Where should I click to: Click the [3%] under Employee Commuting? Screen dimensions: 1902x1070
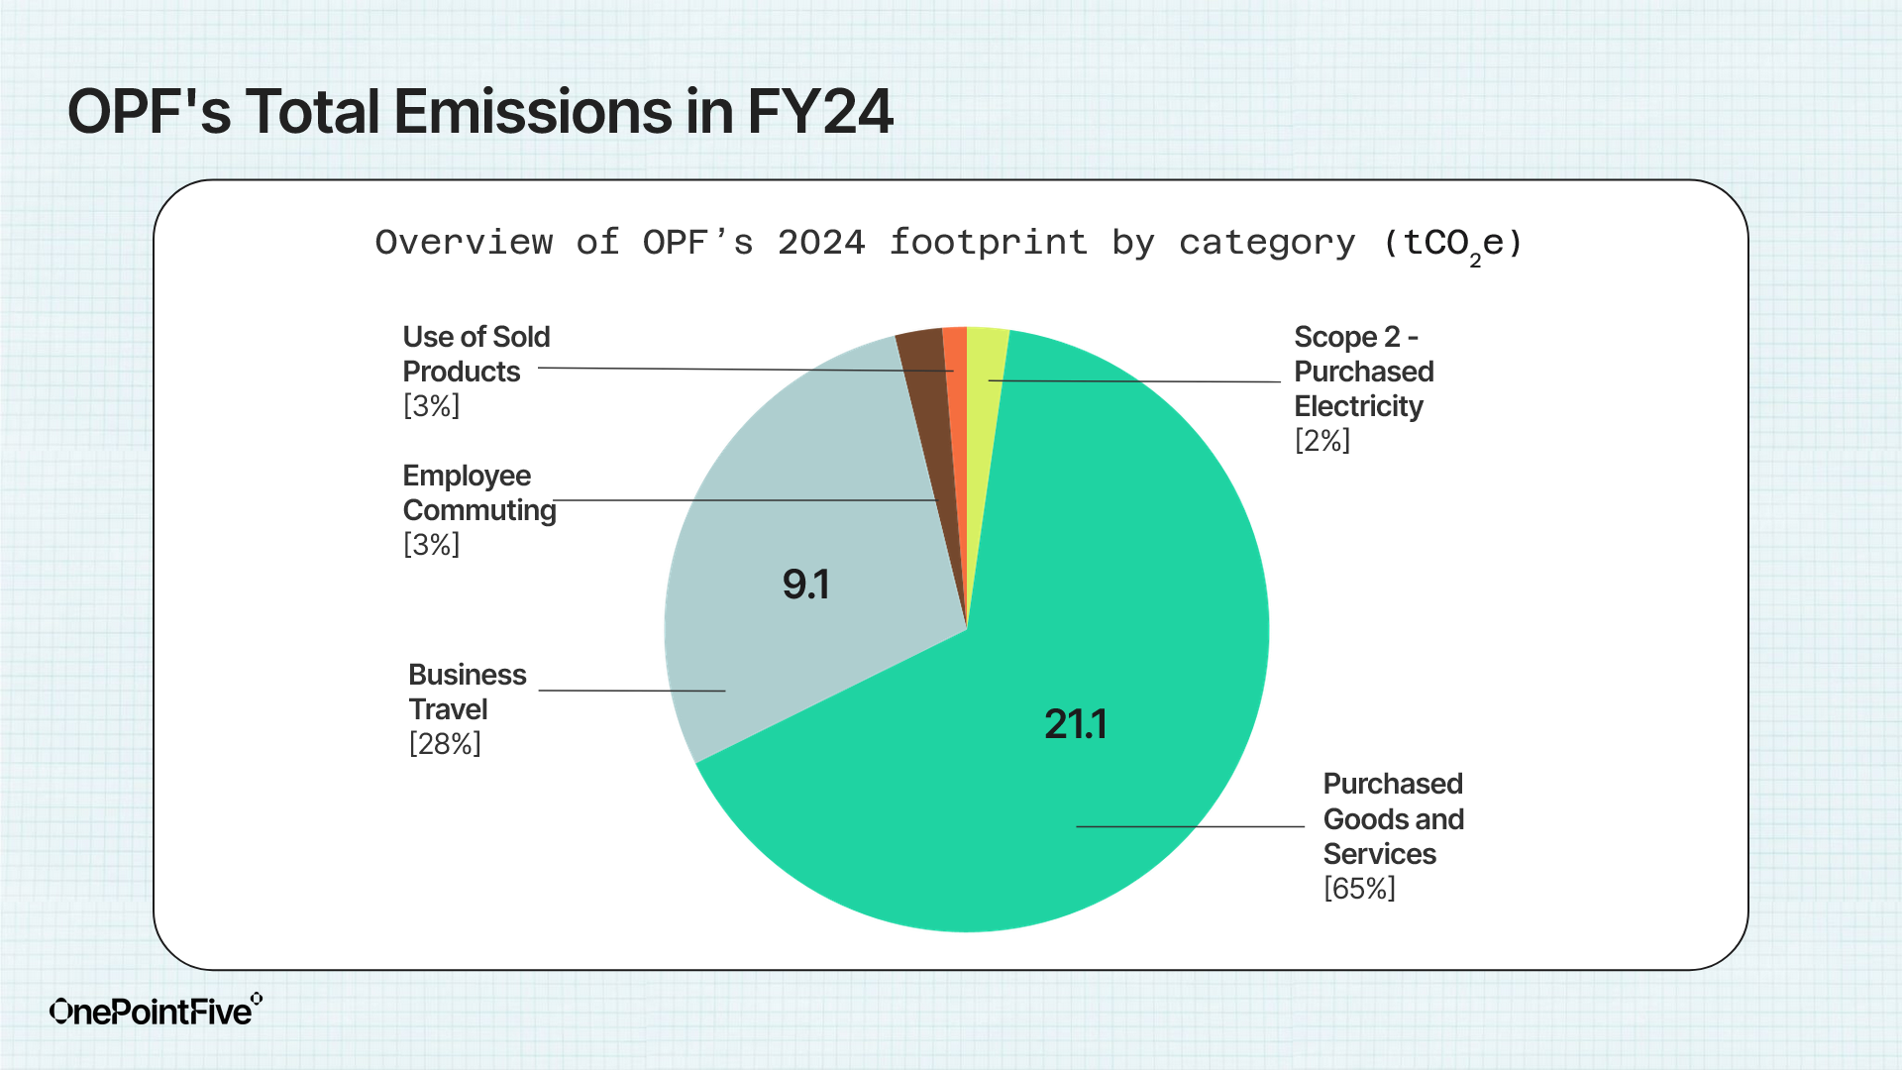(431, 545)
